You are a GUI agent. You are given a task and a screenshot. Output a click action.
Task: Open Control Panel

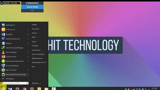click(36, 50)
